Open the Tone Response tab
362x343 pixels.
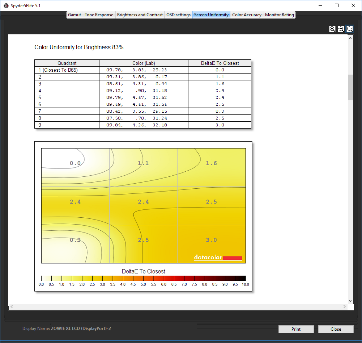(x=99, y=15)
